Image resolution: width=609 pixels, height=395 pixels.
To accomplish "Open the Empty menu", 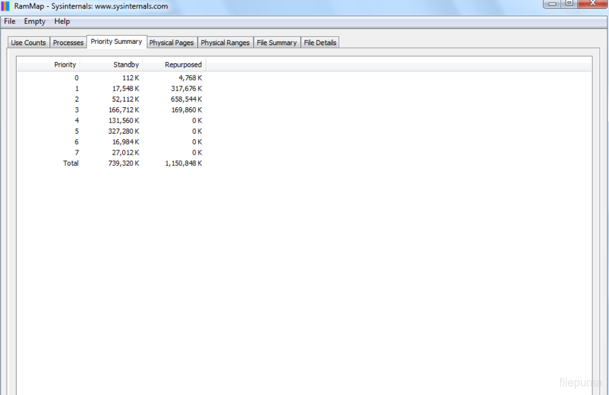I will click(34, 21).
